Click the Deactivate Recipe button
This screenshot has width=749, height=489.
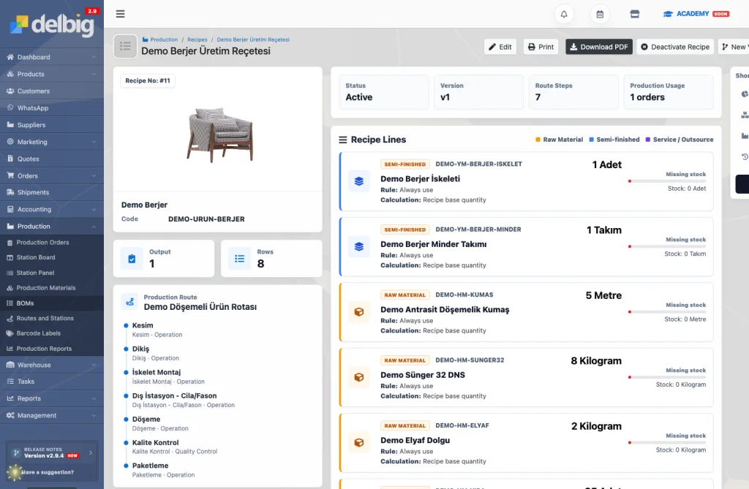click(x=675, y=47)
